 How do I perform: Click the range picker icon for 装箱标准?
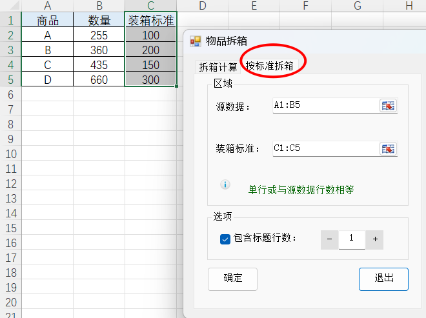[x=388, y=149]
